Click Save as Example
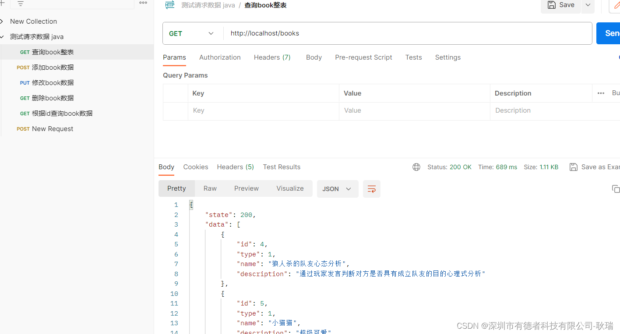This screenshot has width=620, height=334. click(x=595, y=167)
